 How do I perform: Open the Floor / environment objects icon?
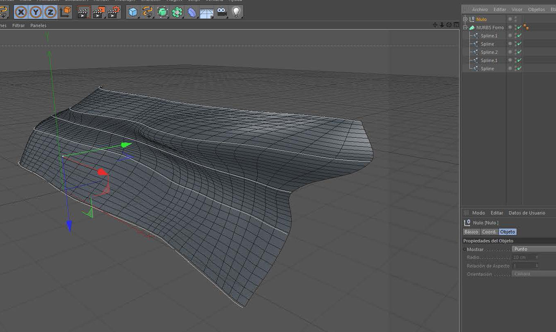[x=207, y=13]
